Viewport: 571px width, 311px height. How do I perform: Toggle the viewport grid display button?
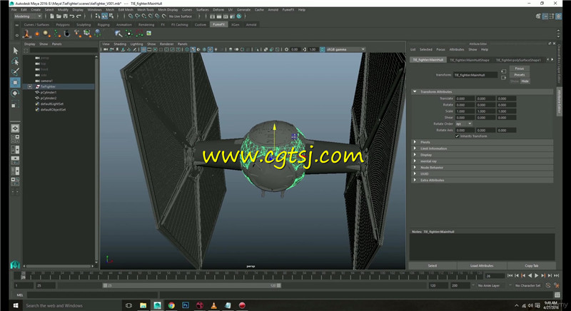(143, 49)
